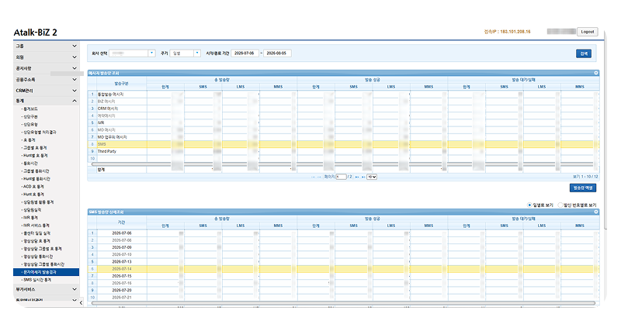Go to previous page of message table
Image resolution: width=621 pixels, height=331 pixels.
click(x=319, y=178)
